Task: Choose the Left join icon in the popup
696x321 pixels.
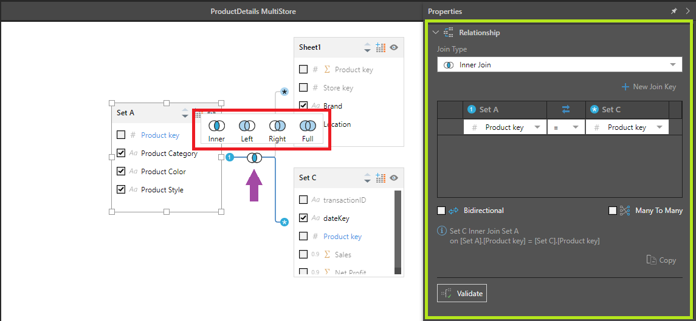Action: (x=247, y=126)
